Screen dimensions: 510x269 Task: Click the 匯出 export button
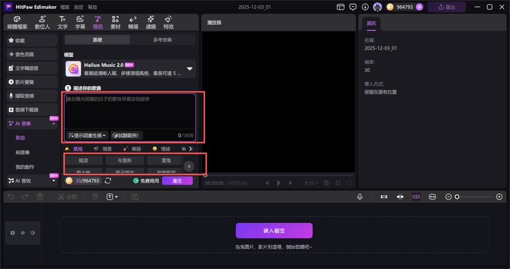coord(447,7)
